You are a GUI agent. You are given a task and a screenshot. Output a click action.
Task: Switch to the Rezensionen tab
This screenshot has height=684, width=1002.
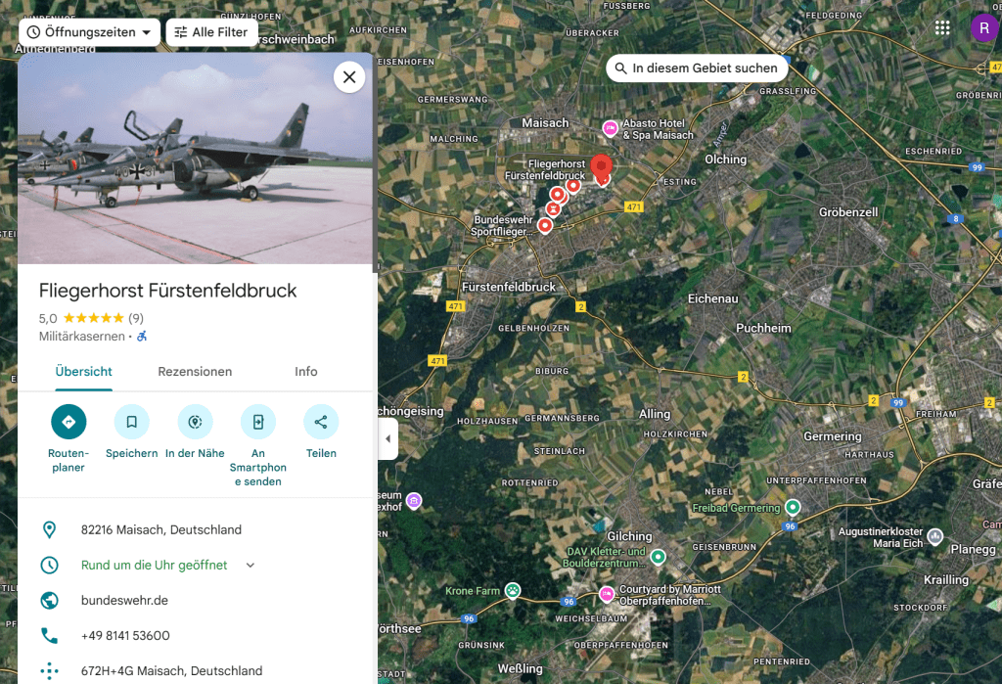point(195,372)
